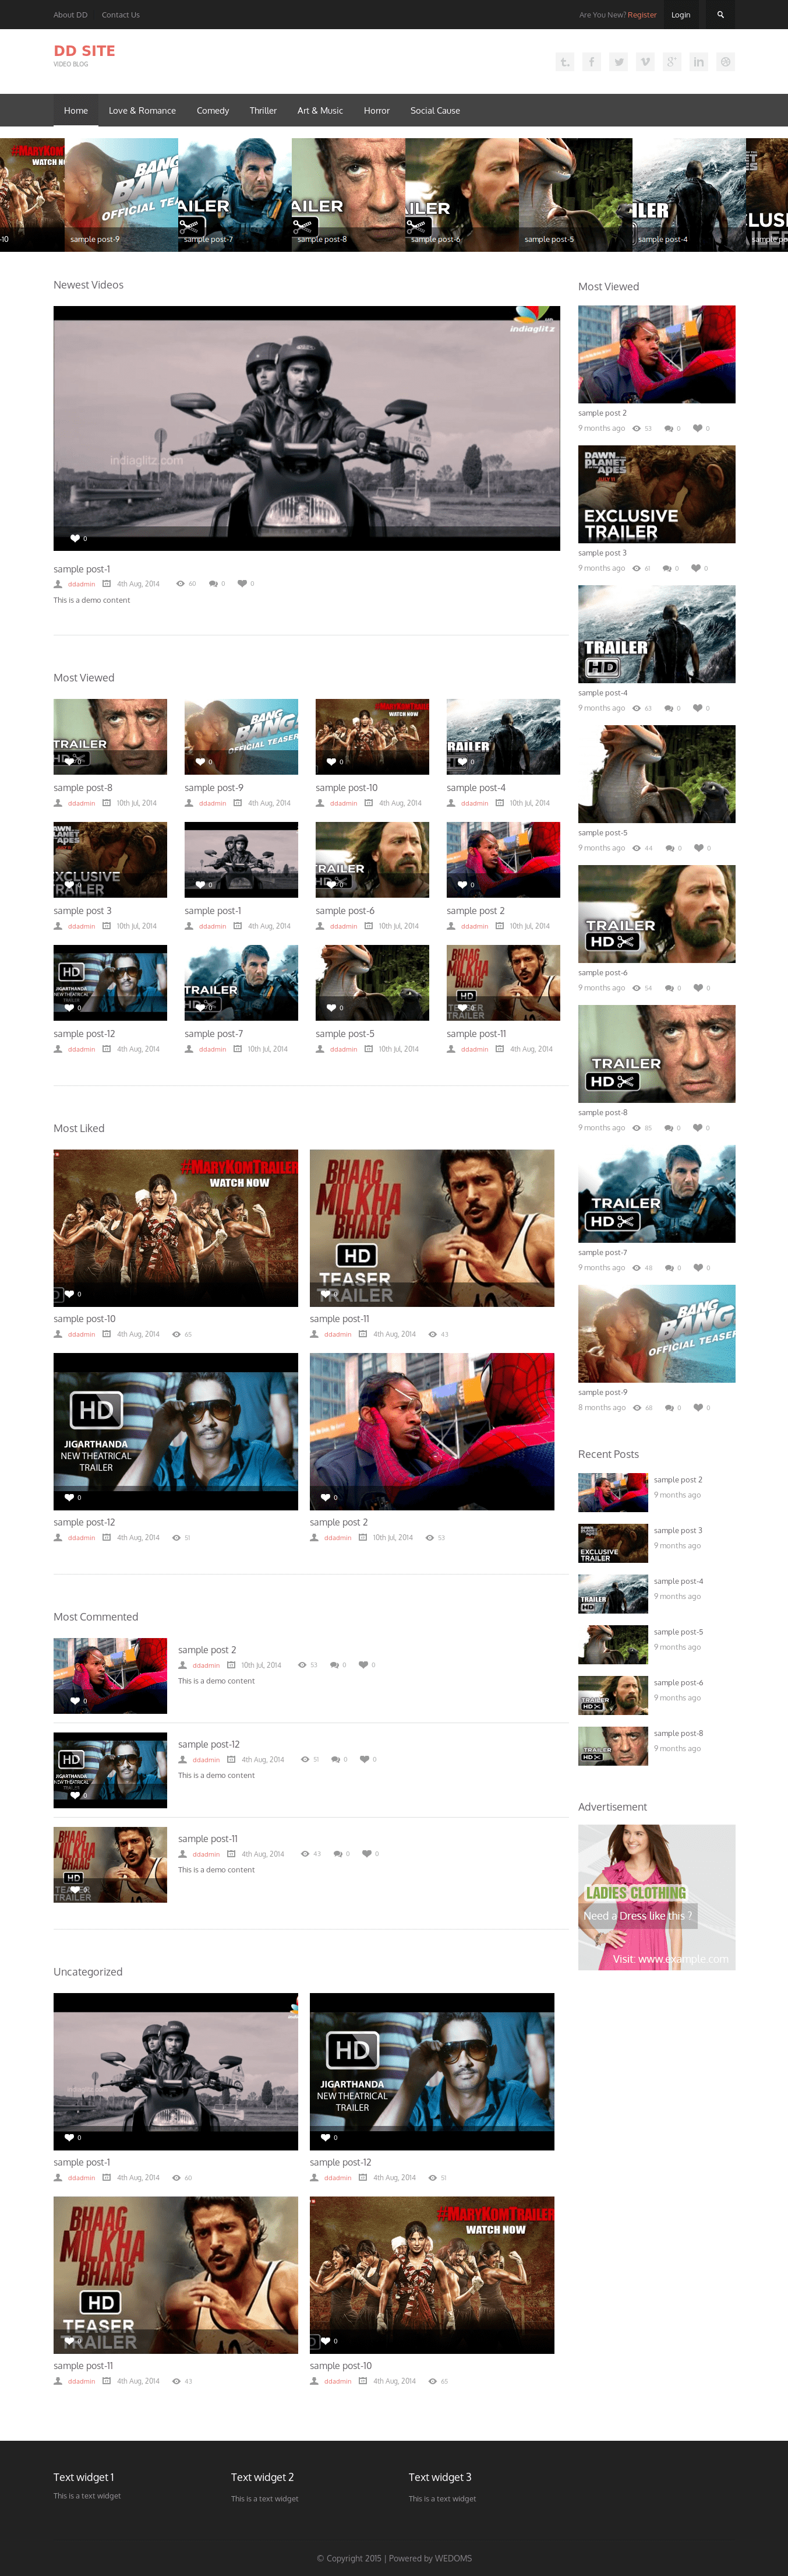
Task: Open Most Viewed grid sample post-7 title
Action: (x=214, y=1034)
